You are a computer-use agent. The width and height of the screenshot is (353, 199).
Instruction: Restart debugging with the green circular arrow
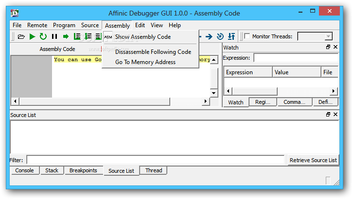(x=43, y=36)
